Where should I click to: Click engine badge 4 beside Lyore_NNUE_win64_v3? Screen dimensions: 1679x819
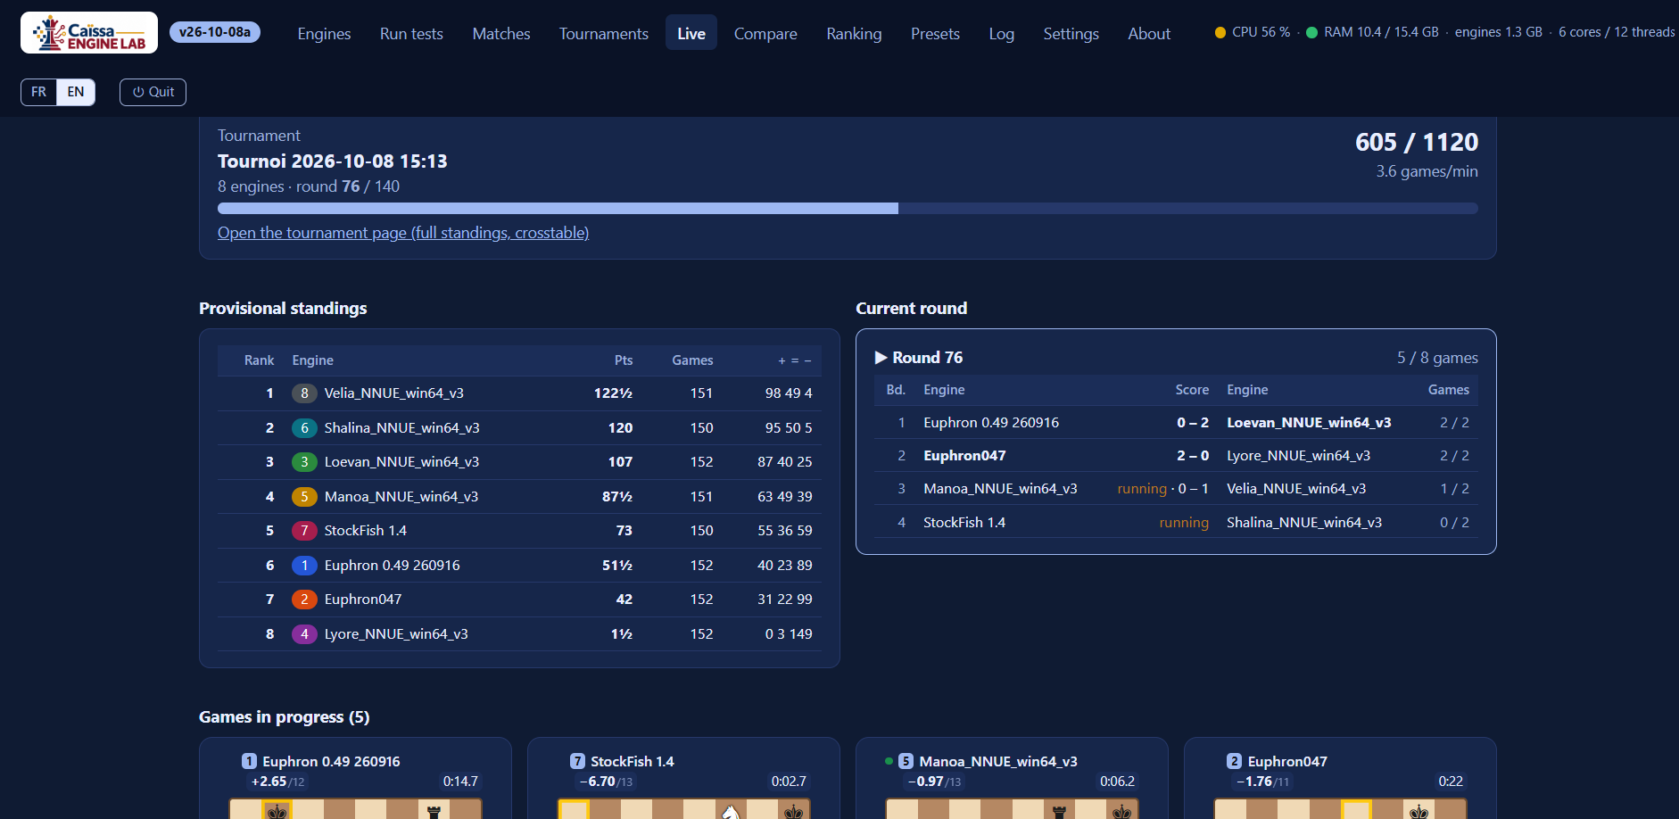pyautogui.click(x=304, y=634)
